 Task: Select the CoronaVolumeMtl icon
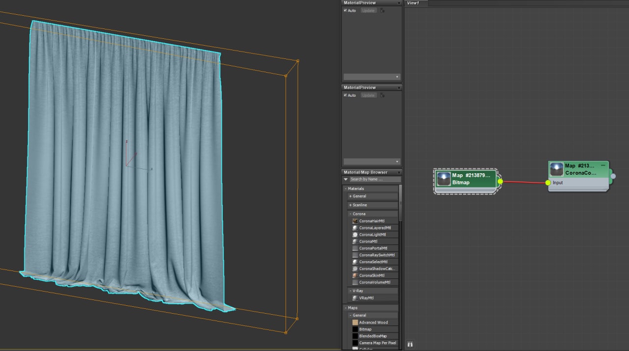(x=355, y=282)
